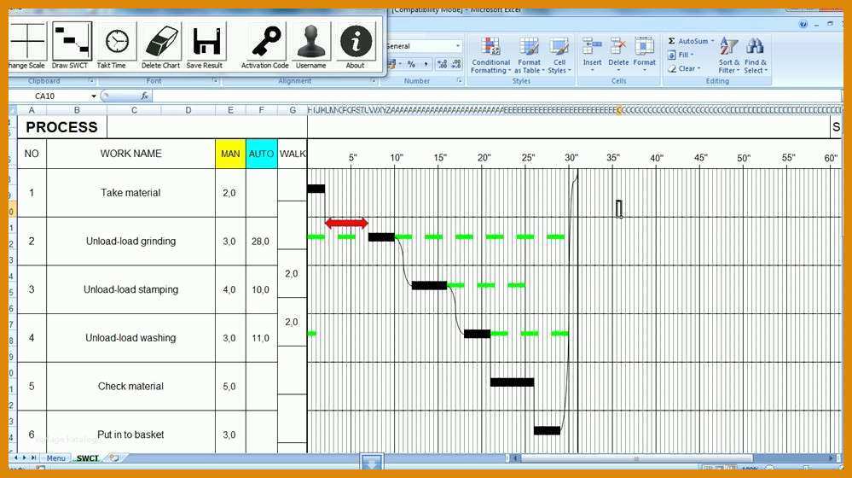
Task: Click the 5,0 MAN value cell
Action: [230, 386]
